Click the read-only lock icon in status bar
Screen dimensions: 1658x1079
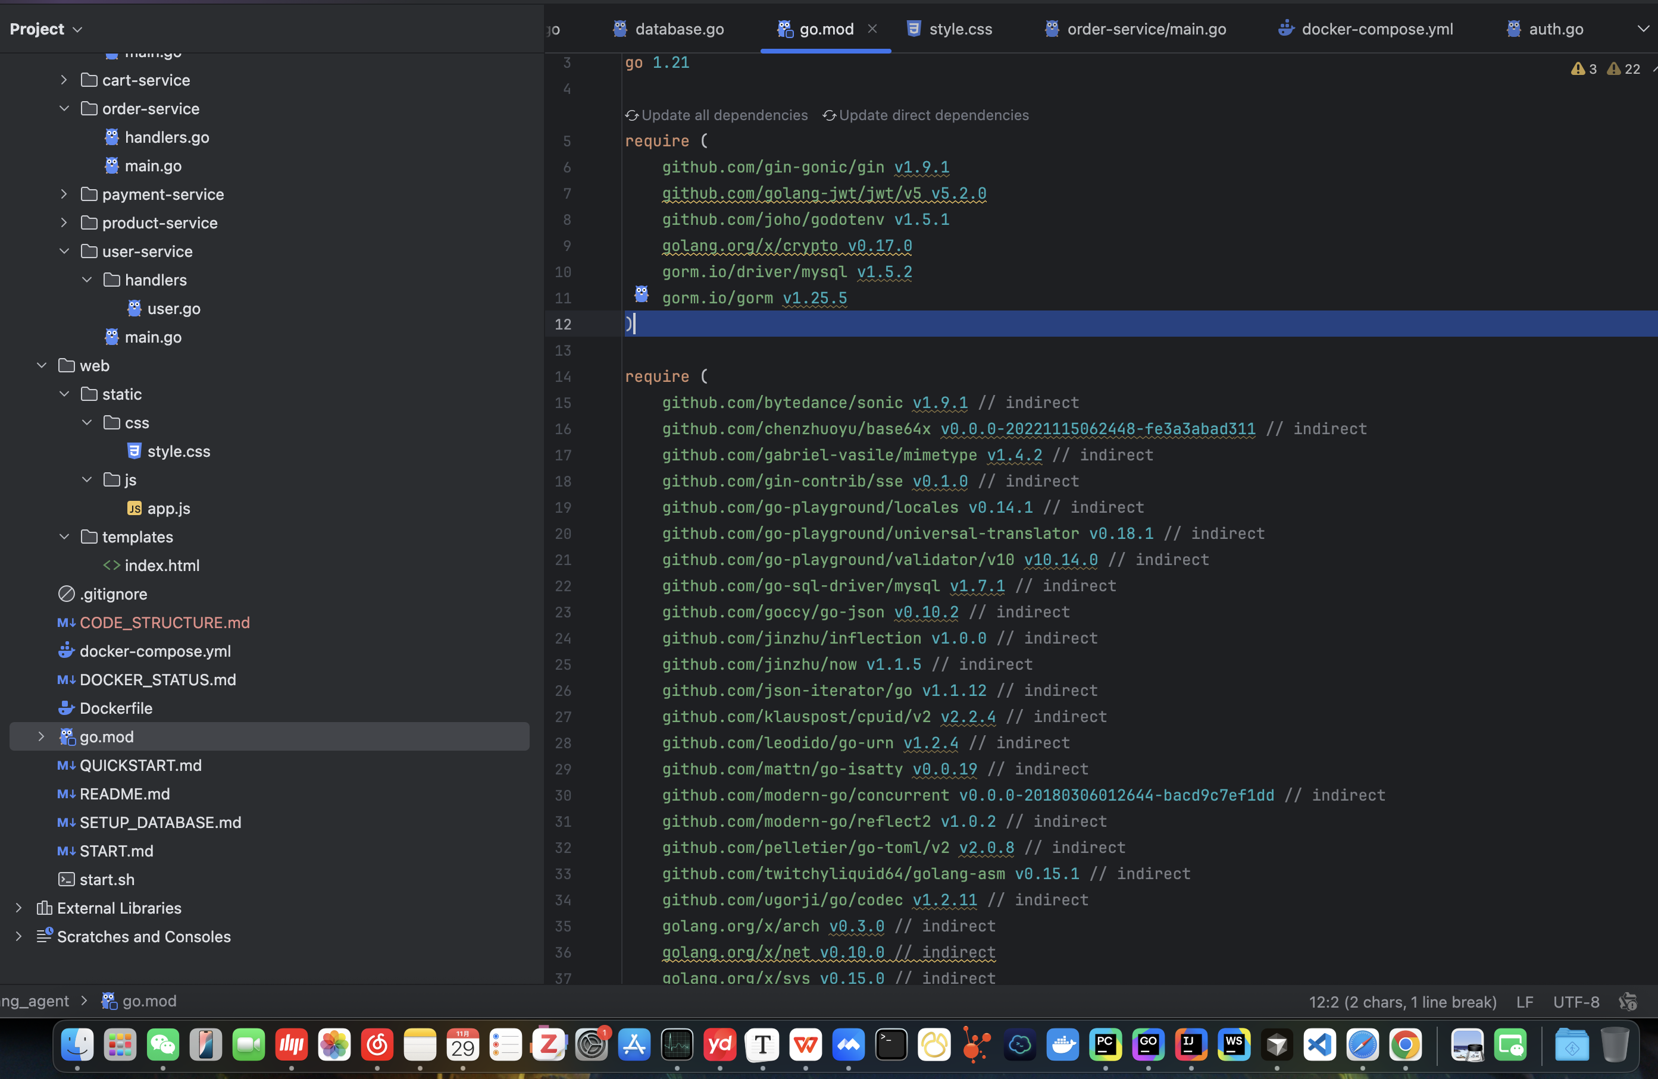click(x=1627, y=1001)
